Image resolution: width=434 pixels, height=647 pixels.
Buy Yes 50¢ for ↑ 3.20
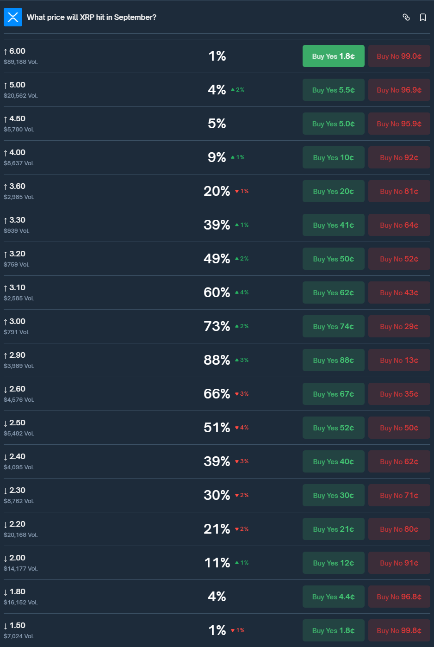[x=334, y=259]
